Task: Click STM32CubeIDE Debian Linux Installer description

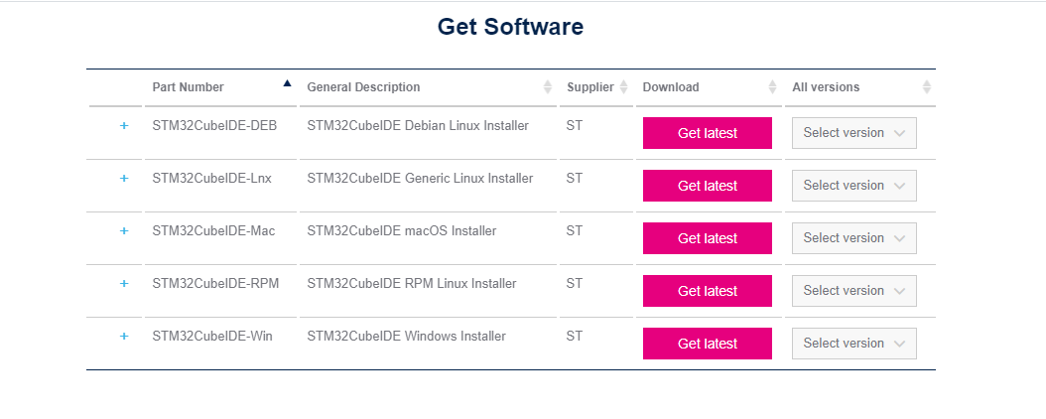Action: [418, 125]
